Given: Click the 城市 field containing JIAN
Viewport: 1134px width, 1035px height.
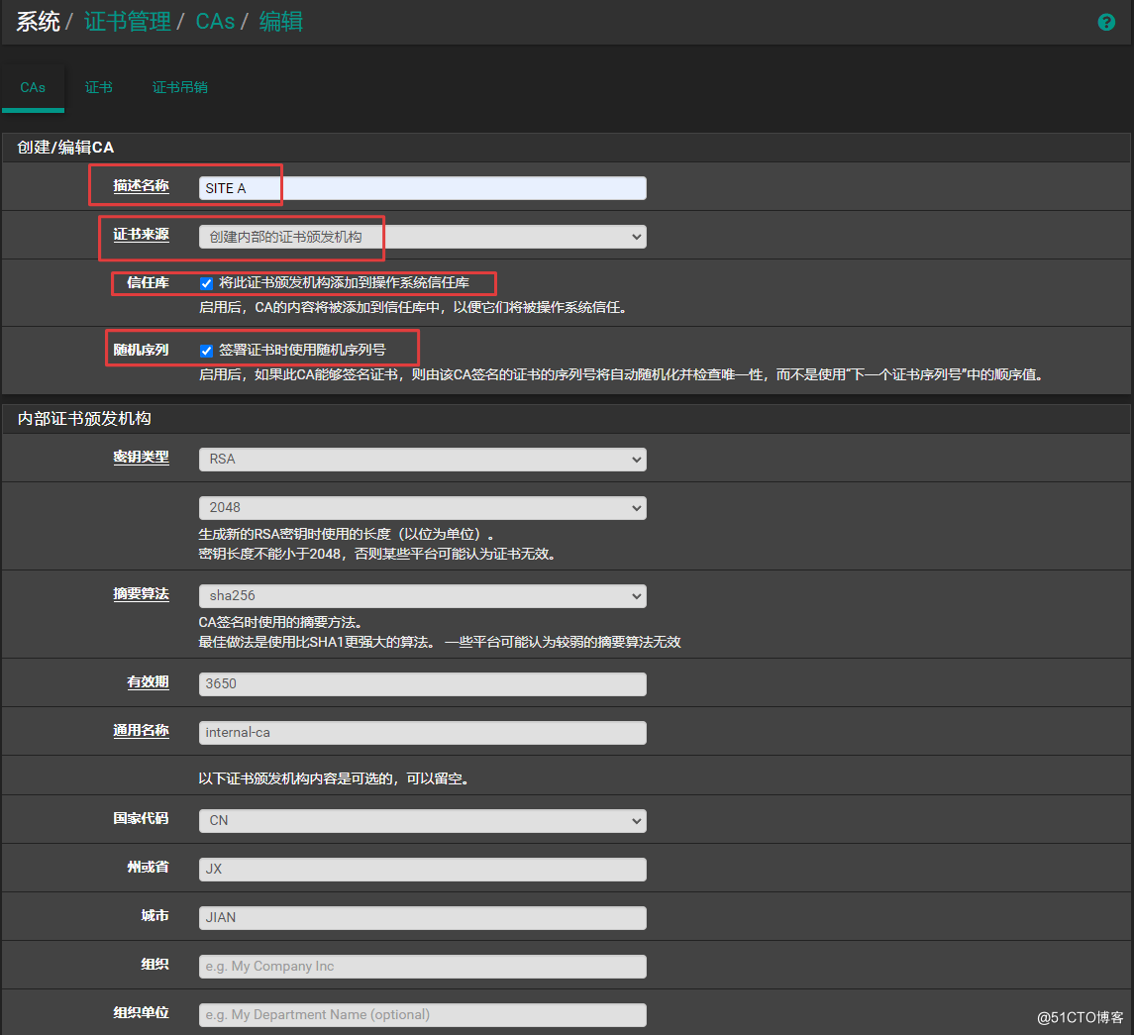Looking at the screenshot, I should click(x=421, y=917).
